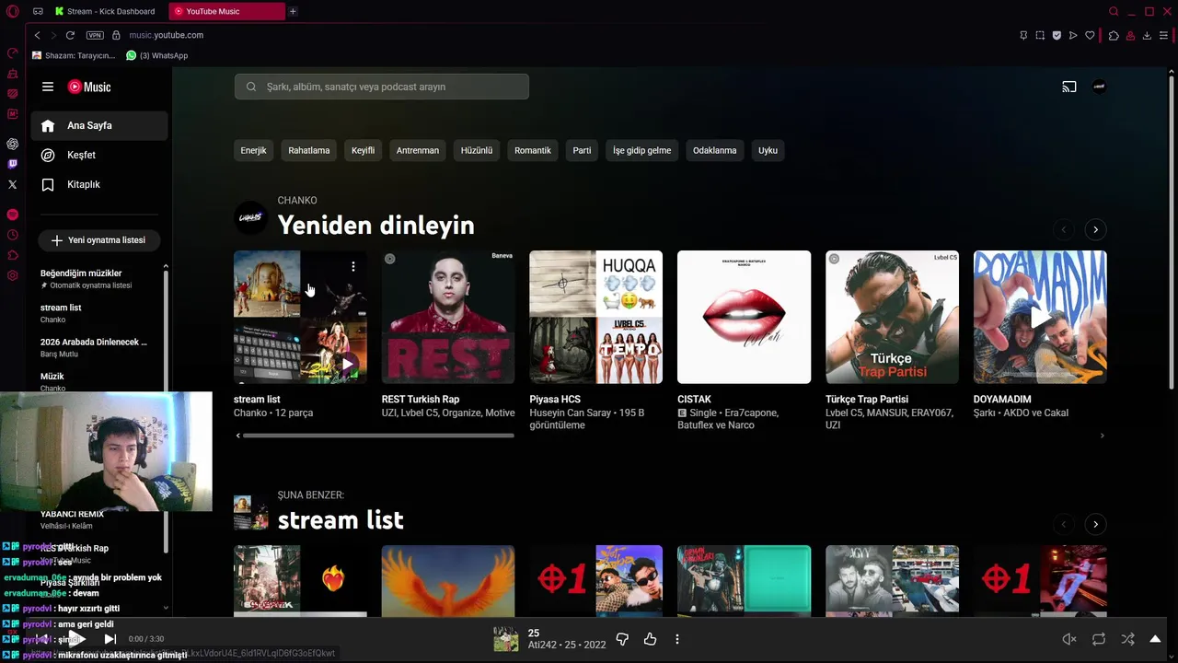Skip to next track
This screenshot has width=1178, height=663.
[x=110, y=639]
